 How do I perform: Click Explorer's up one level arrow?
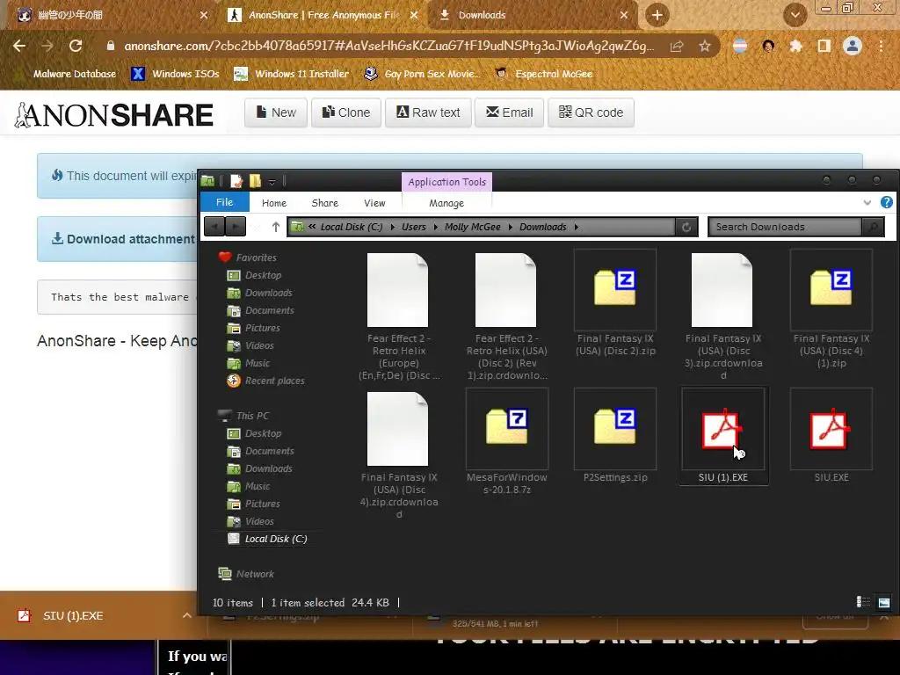[x=275, y=227]
